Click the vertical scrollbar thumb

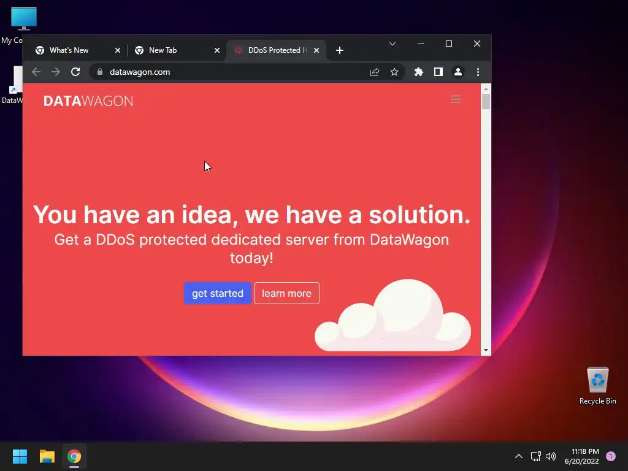click(x=486, y=101)
